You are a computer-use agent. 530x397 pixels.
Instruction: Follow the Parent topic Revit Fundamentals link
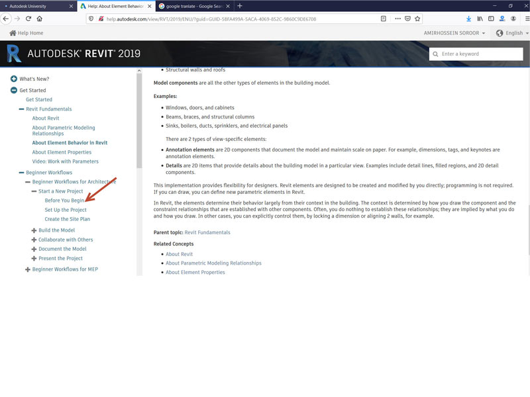pos(207,232)
